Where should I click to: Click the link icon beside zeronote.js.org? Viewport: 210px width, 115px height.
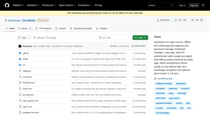[x=155, y=79]
